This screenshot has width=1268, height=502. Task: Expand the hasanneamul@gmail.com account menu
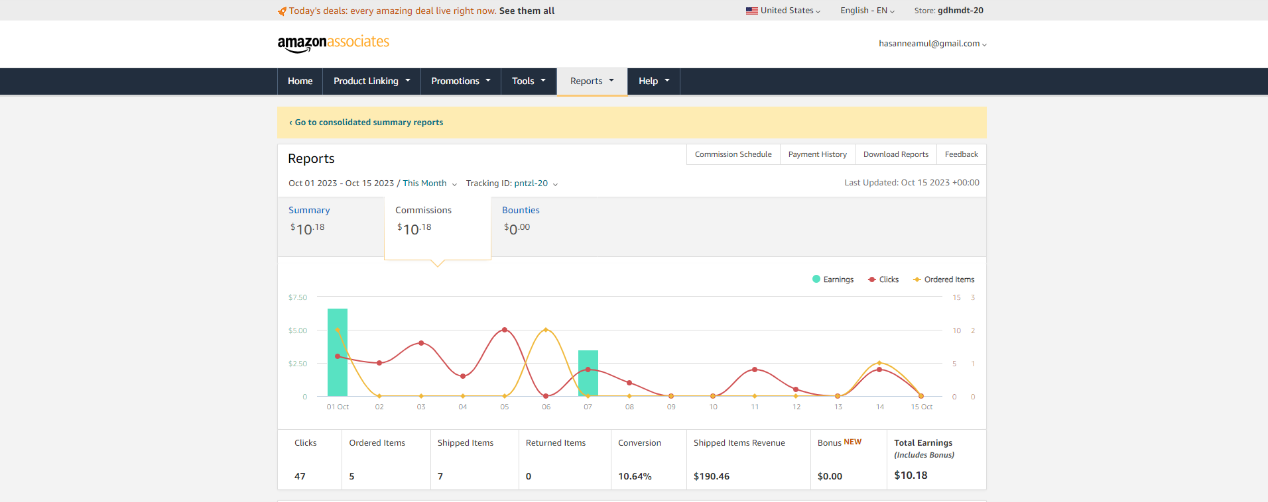[x=932, y=44]
